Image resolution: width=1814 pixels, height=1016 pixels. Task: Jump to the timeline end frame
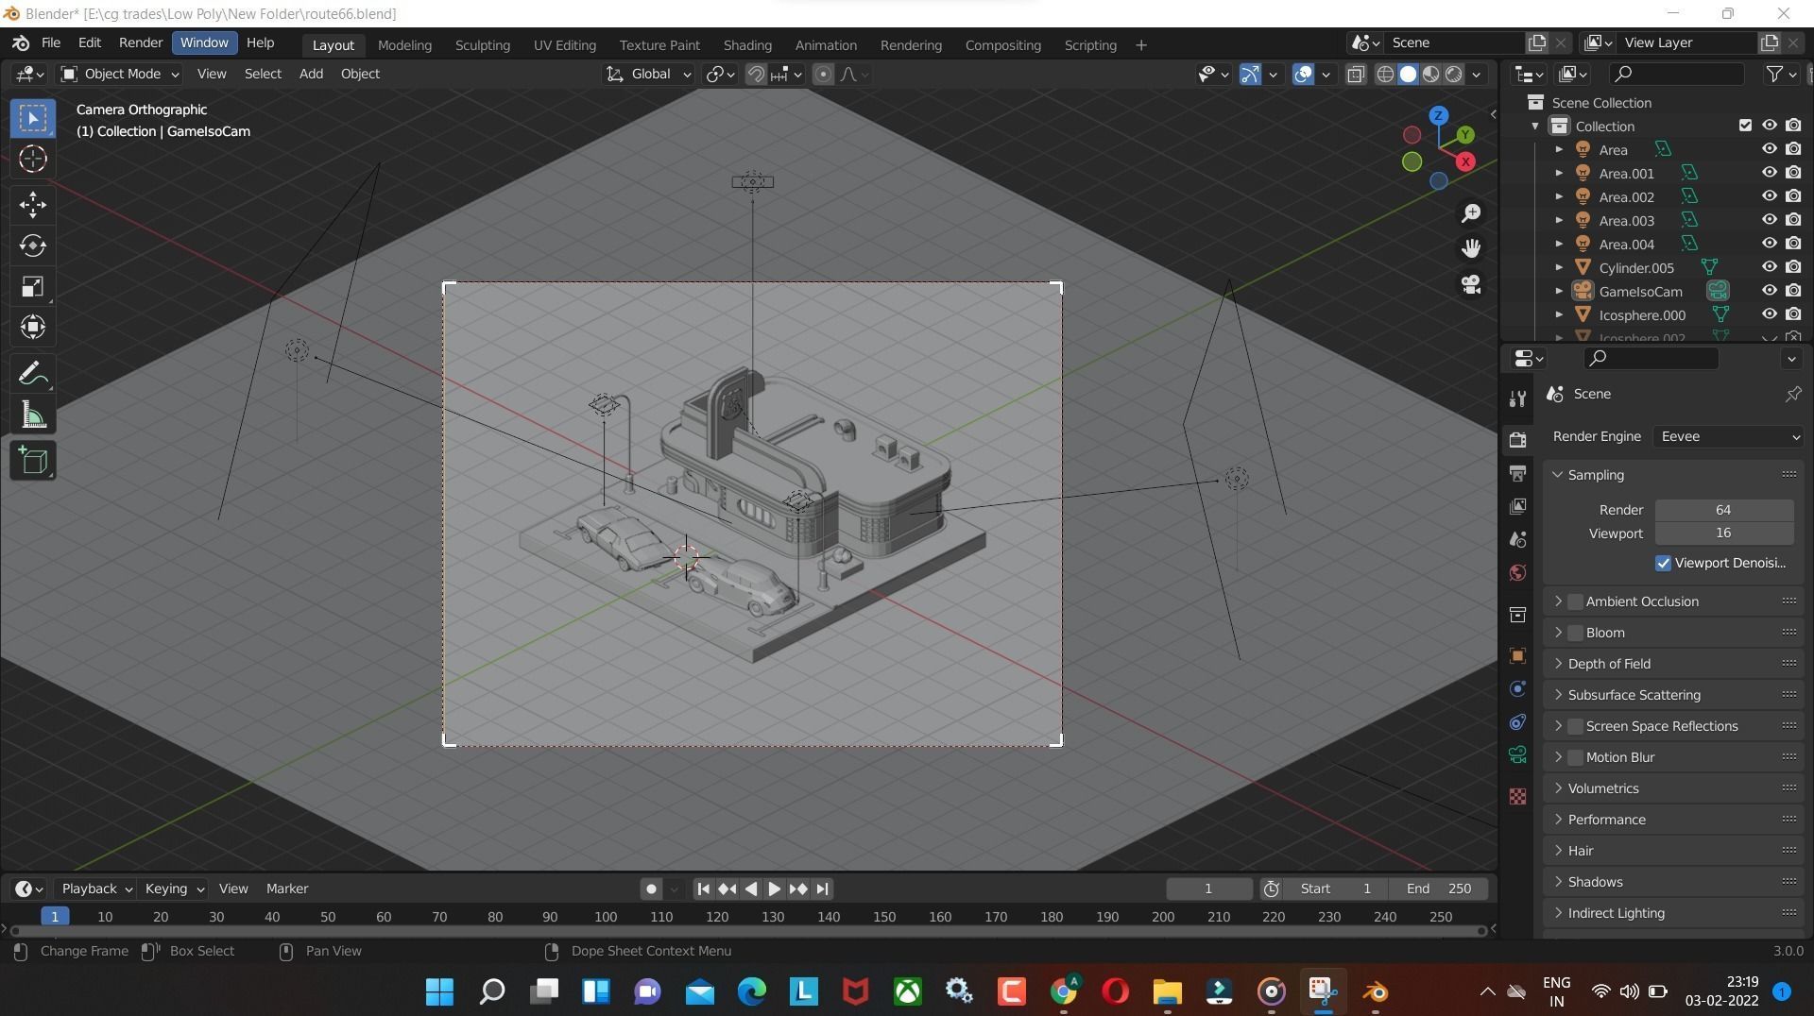coord(823,889)
